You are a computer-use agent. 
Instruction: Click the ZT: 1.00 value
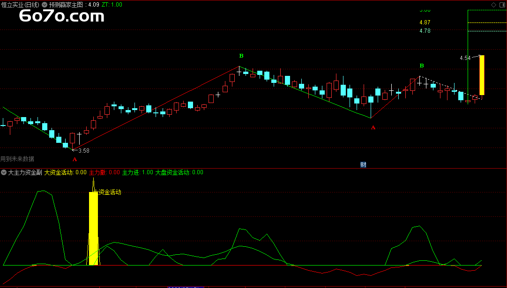[112, 5]
